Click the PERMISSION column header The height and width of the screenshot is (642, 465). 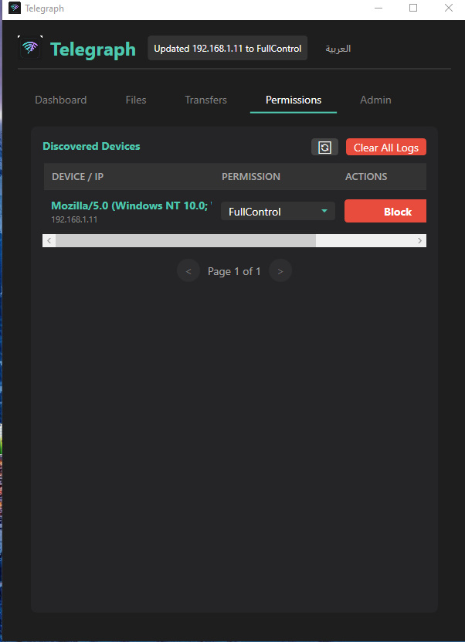click(251, 176)
